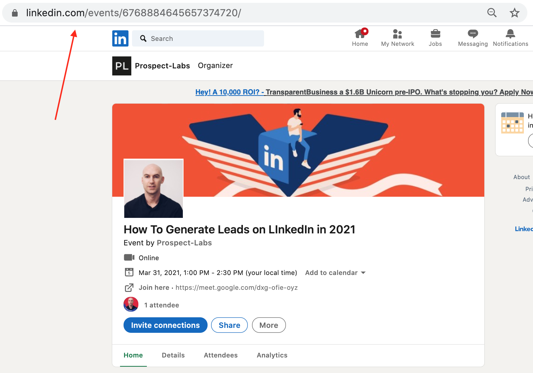533x373 pixels.
Task: Open the Analytics tab
Action: click(x=272, y=355)
